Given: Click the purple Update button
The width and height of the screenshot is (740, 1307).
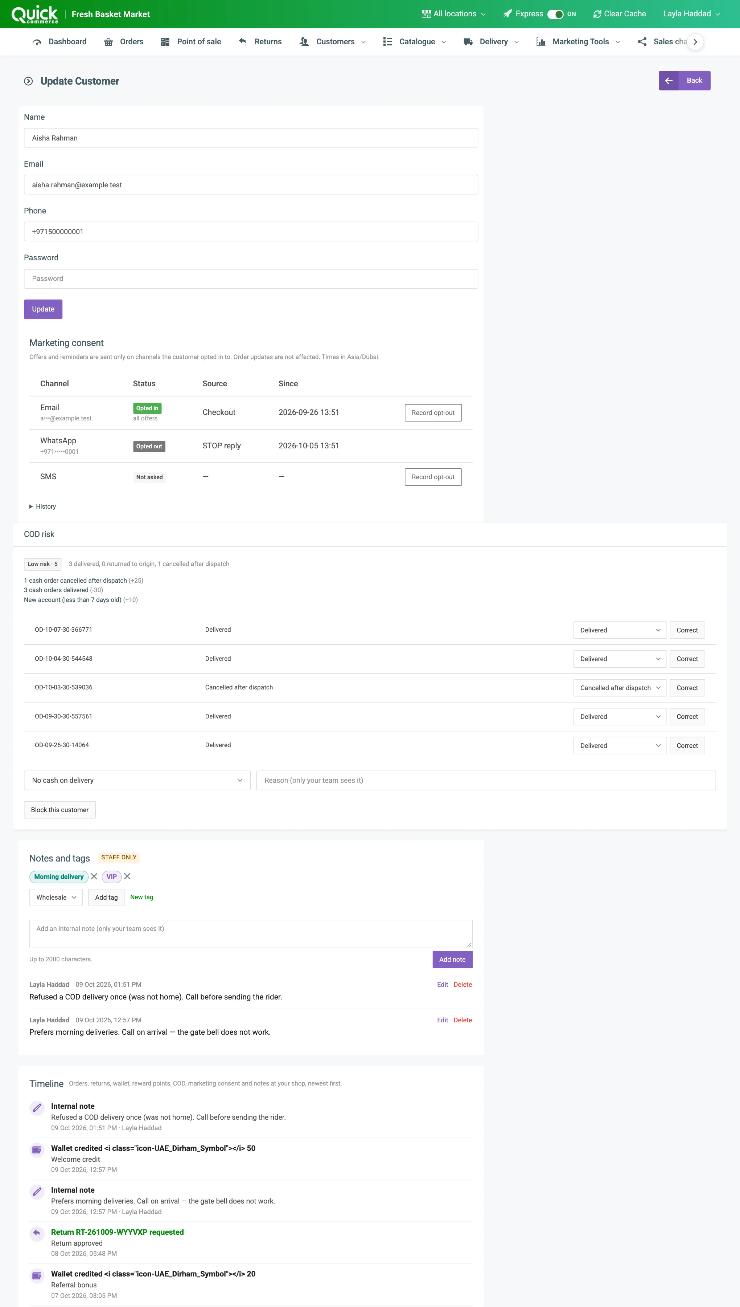Looking at the screenshot, I should [43, 309].
